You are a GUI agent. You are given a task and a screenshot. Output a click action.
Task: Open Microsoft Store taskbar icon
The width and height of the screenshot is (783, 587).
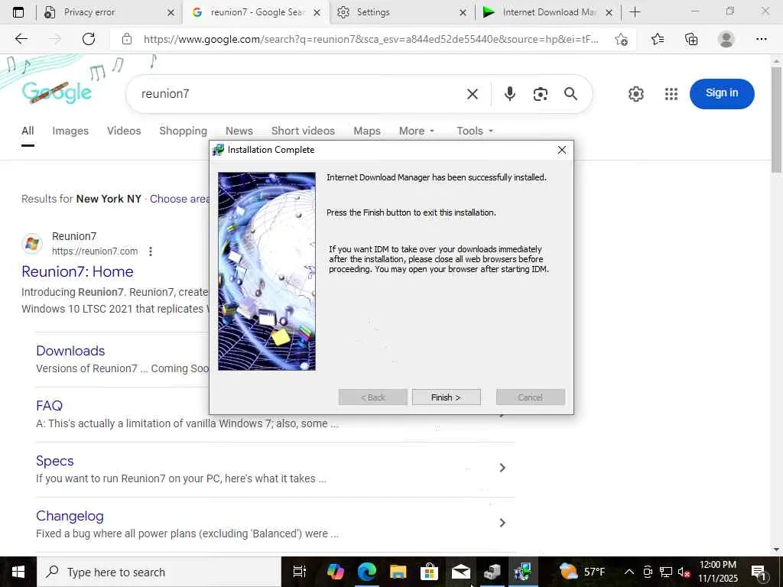[429, 572]
